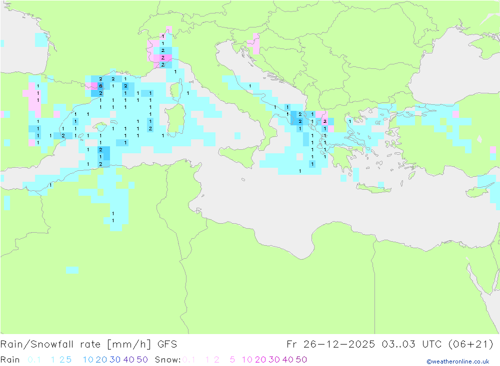Screen dimensions: 500x366
Task: Click the 'Rain/Snowfall rate [mm/h] GFS' title
Action: click(88, 345)
